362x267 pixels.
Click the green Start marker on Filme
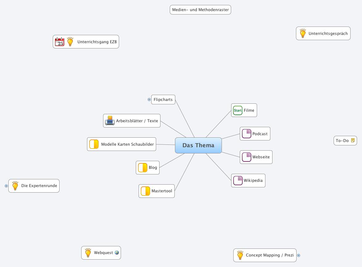tap(238, 110)
